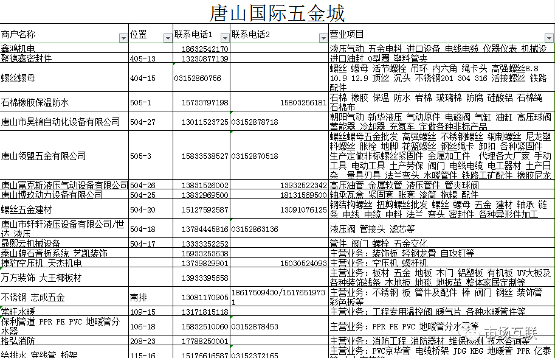Select location cell 504-20

click(151, 209)
